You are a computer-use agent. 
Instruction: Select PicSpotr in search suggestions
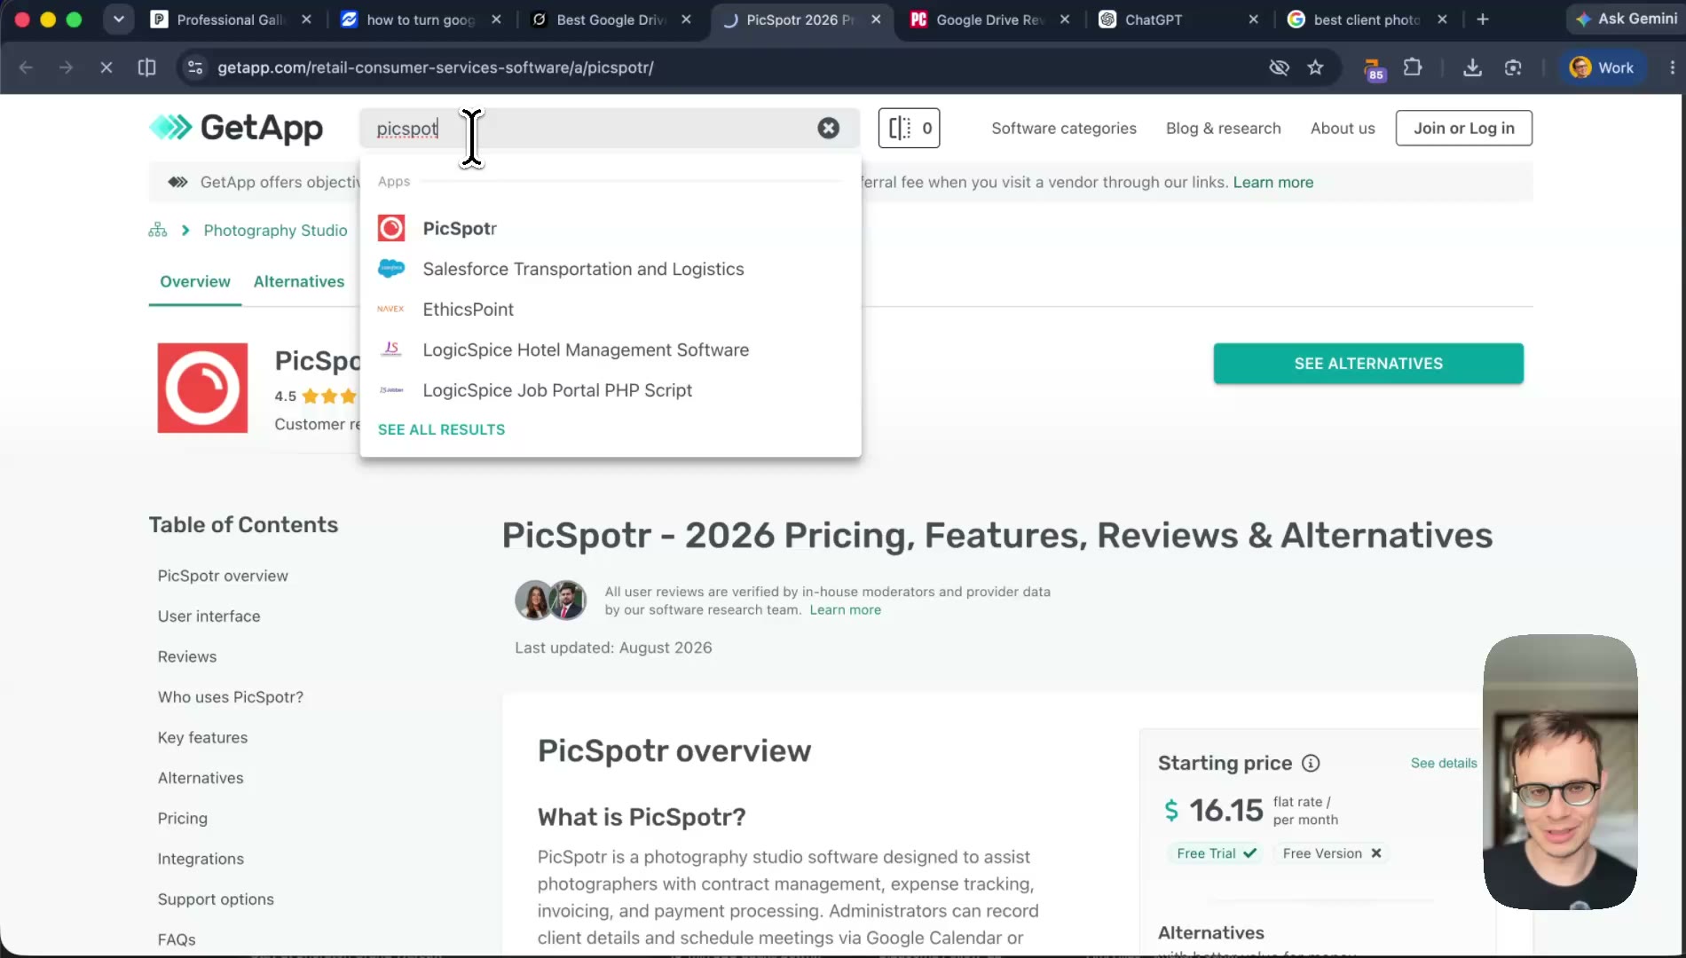tap(459, 228)
